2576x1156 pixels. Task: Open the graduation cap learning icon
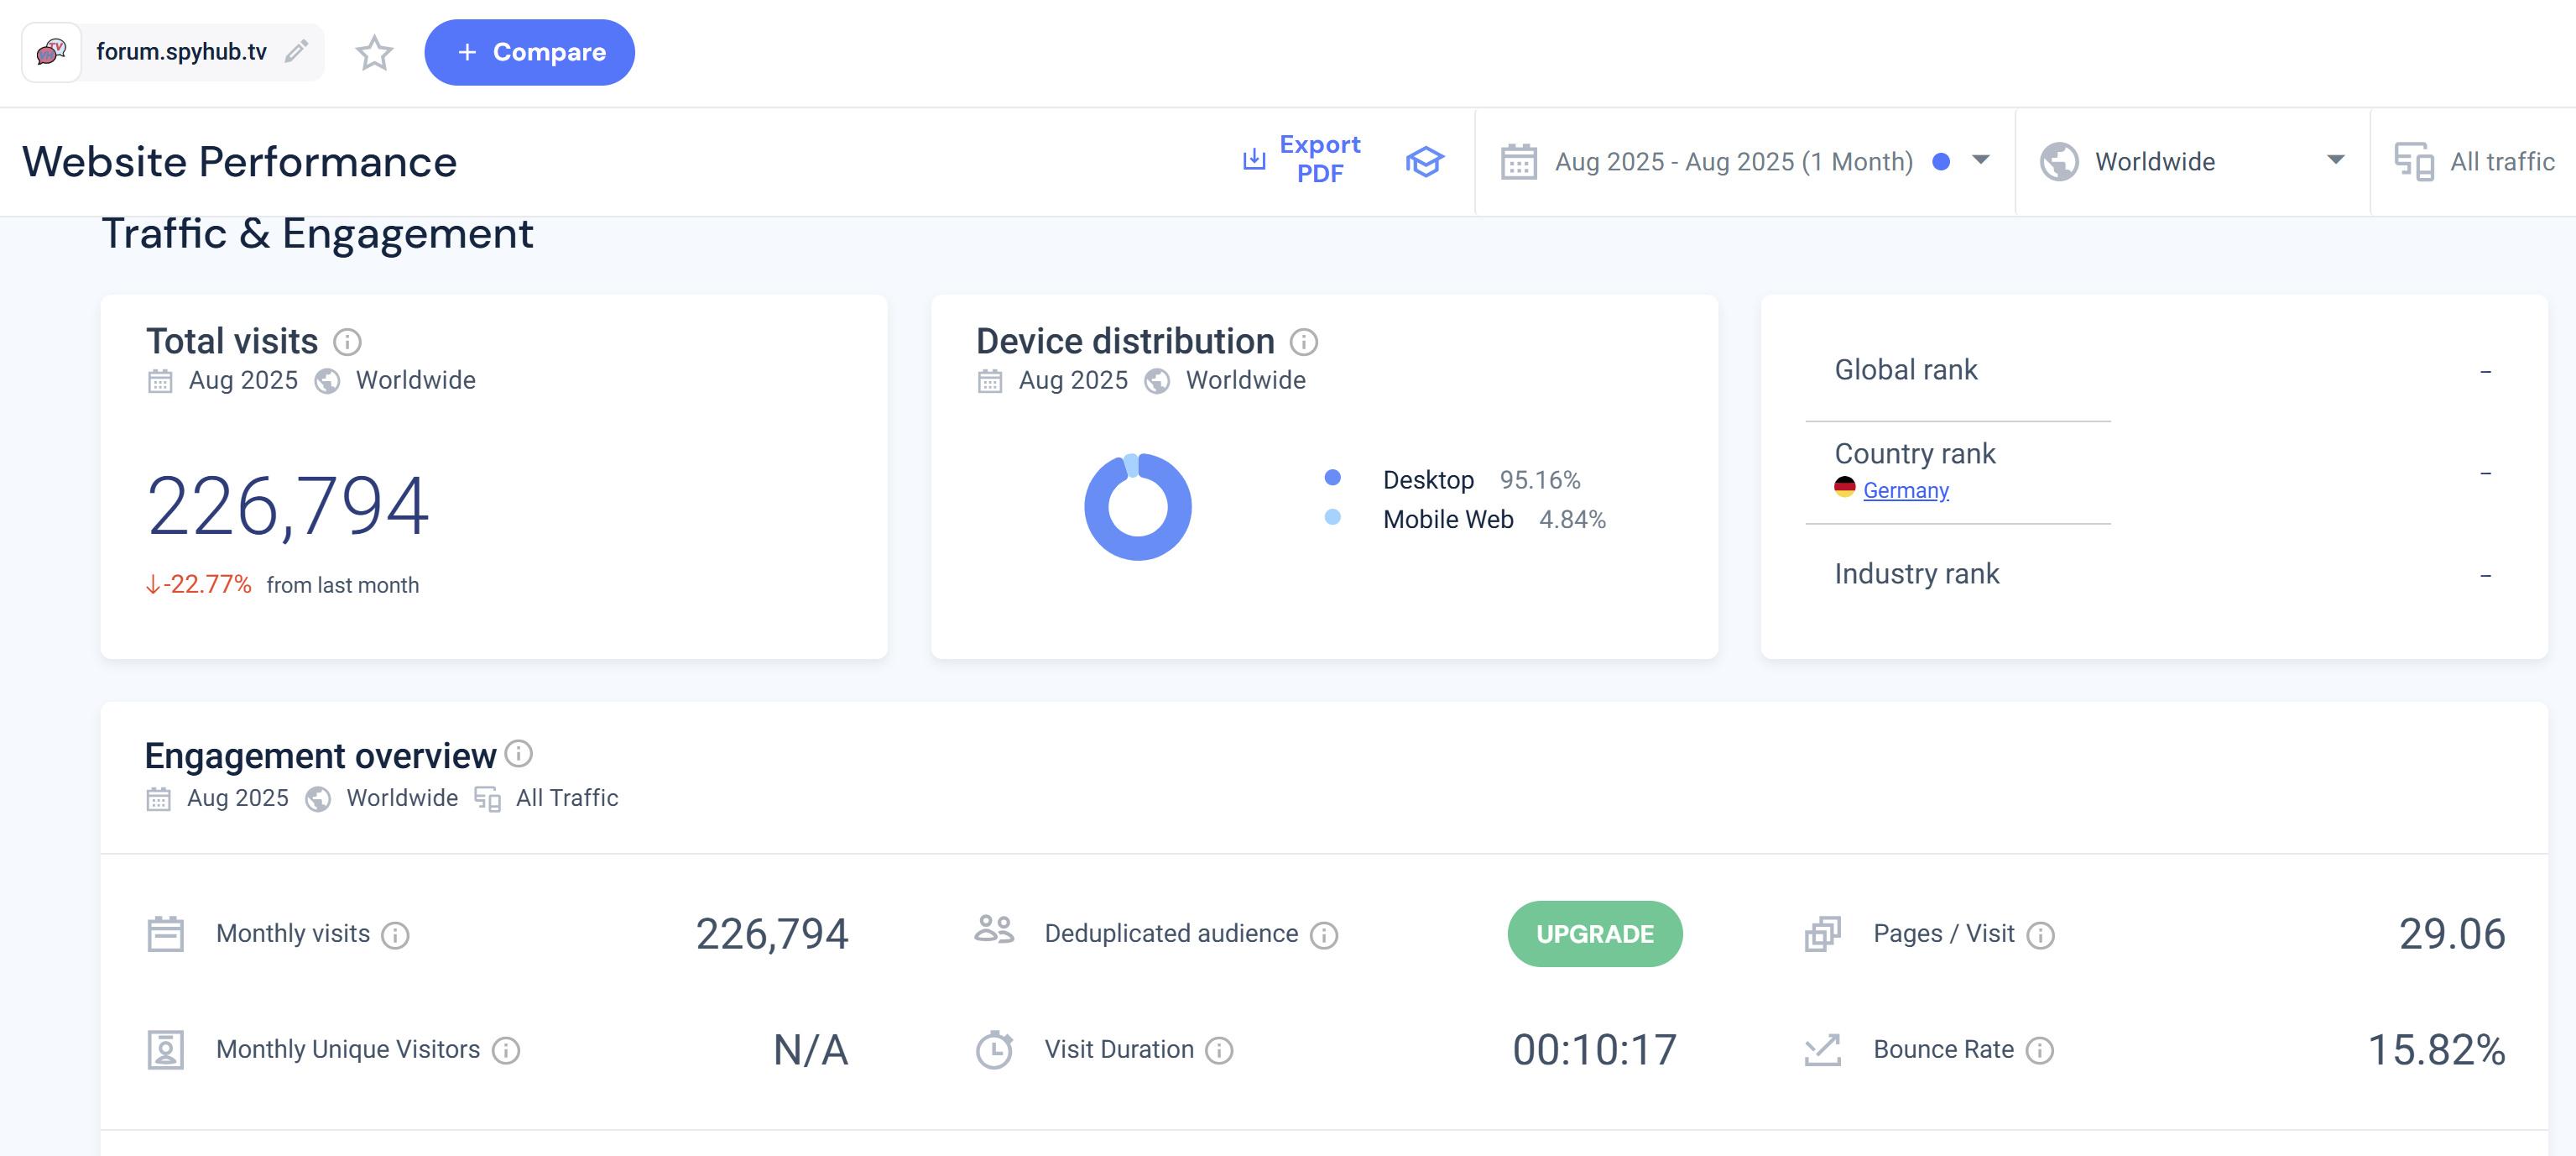pyautogui.click(x=1424, y=161)
